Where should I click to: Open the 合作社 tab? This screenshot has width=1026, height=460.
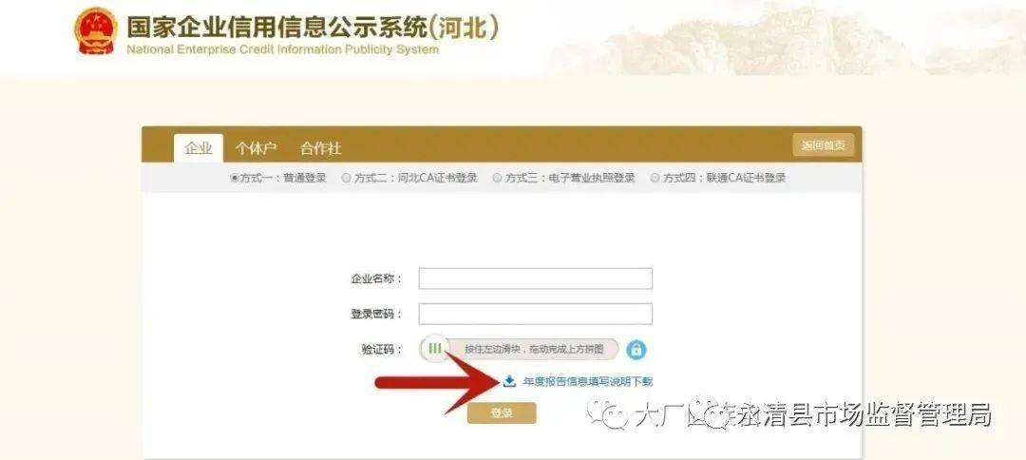point(321,148)
